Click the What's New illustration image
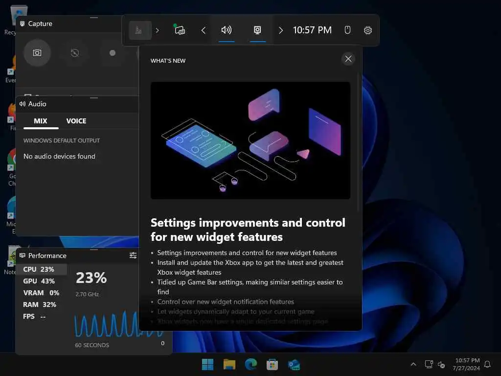The width and height of the screenshot is (501, 376). [x=250, y=141]
